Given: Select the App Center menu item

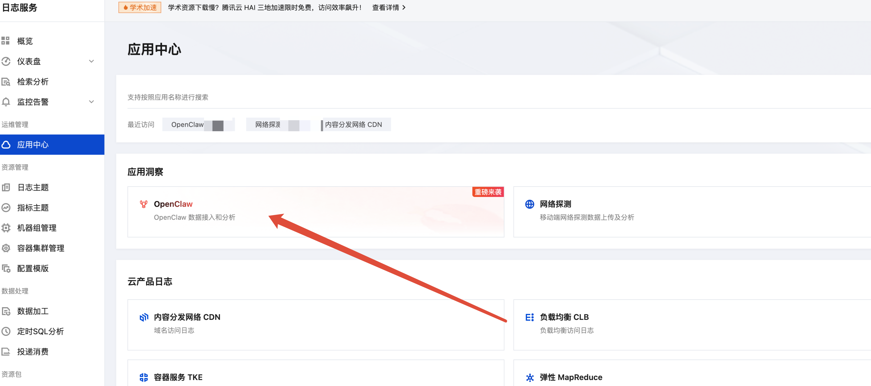Looking at the screenshot, I should (33, 145).
